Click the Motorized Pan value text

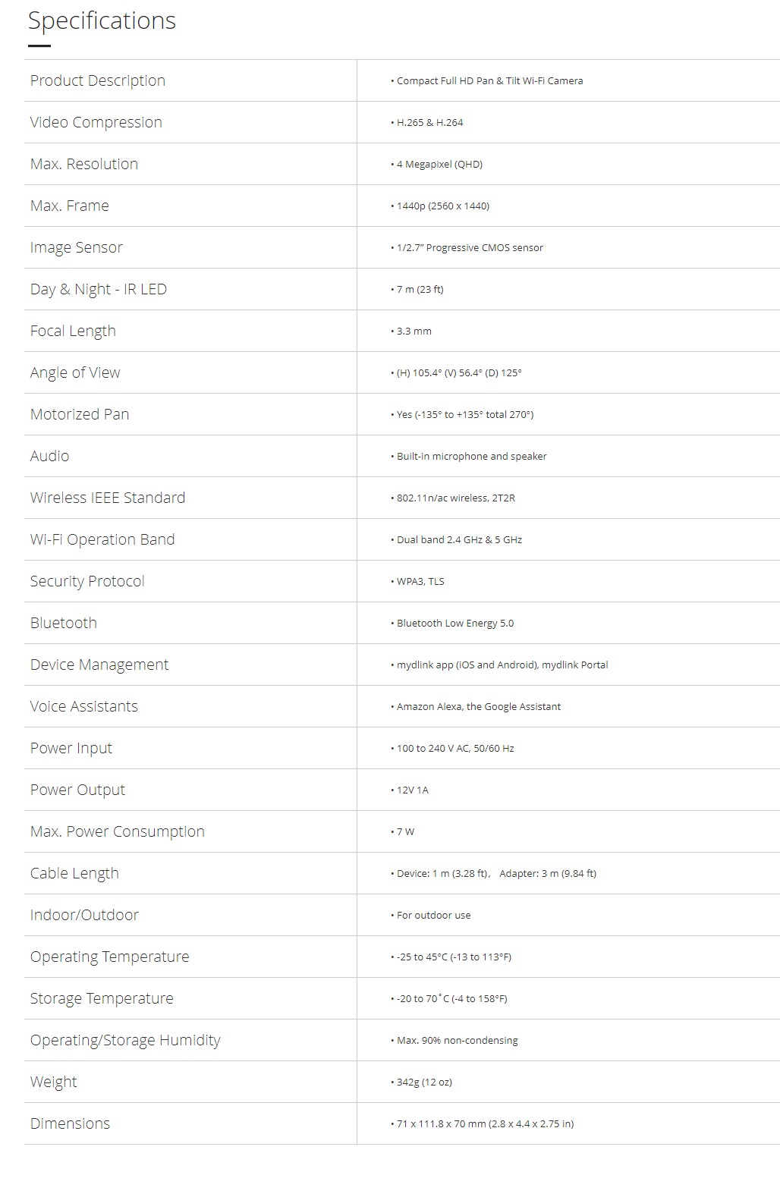click(x=465, y=414)
